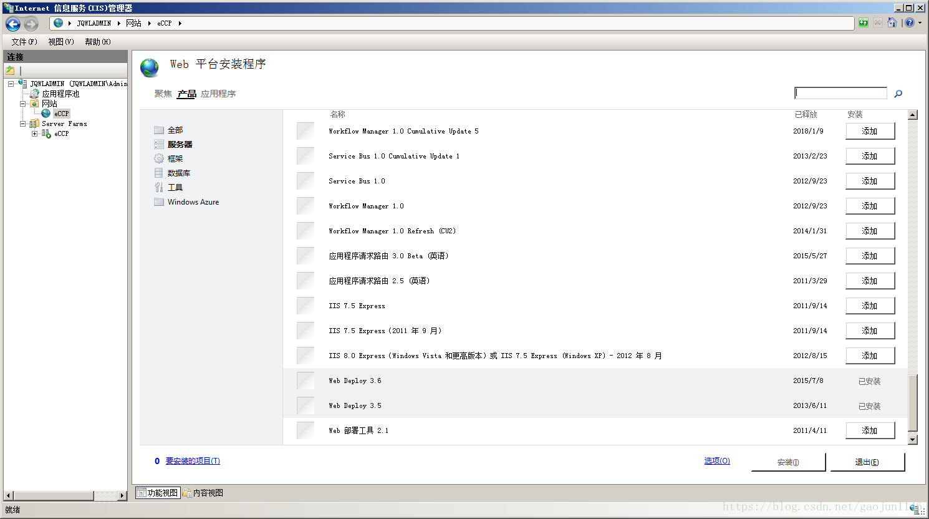
Task: Click 添加 for Web 部署工具 2.1
Action: [x=870, y=430]
